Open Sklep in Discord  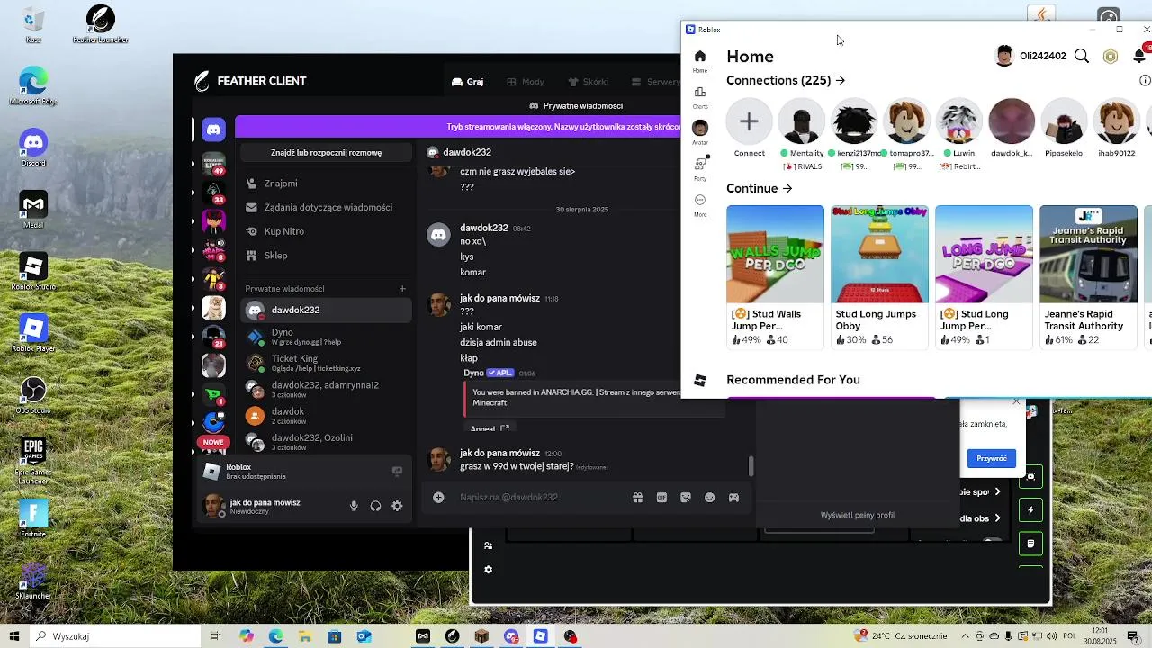coord(327,256)
